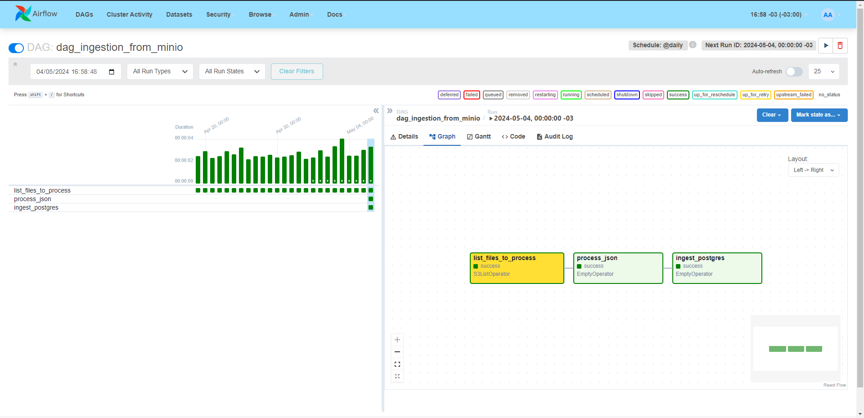
Task: Zoom out on the graph view
Action: click(397, 352)
